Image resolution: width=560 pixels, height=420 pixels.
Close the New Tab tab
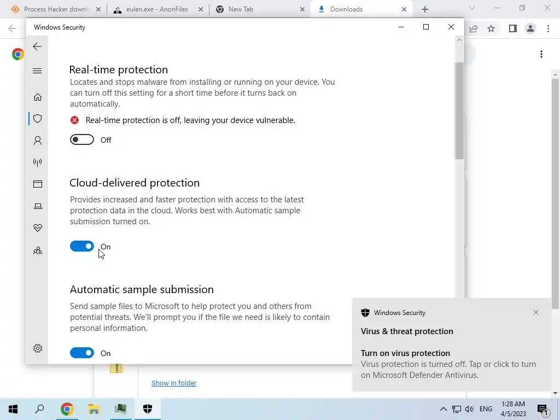[302, 9]
